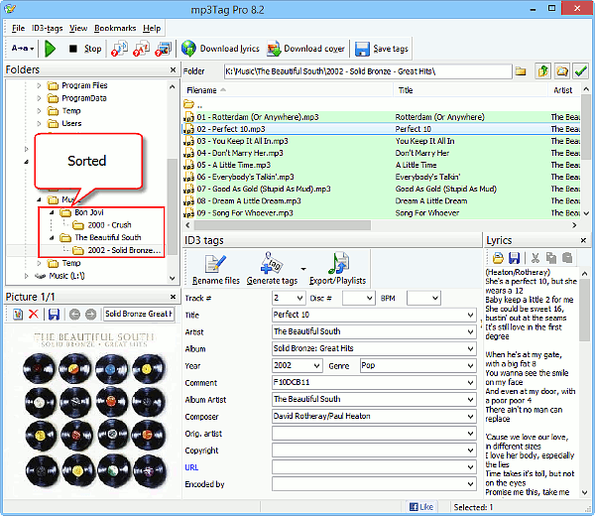595x516 pixels.
Task: Click the previous picture arrow icon
Action: coord(74,314)
